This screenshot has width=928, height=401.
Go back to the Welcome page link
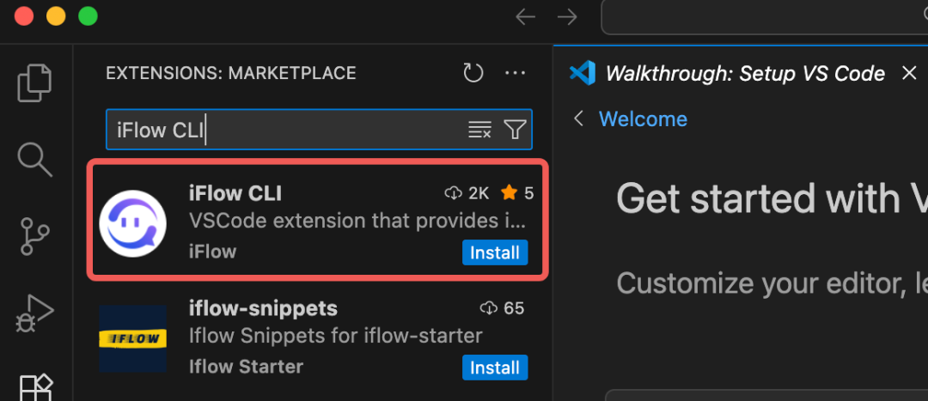tap(642, 118)
